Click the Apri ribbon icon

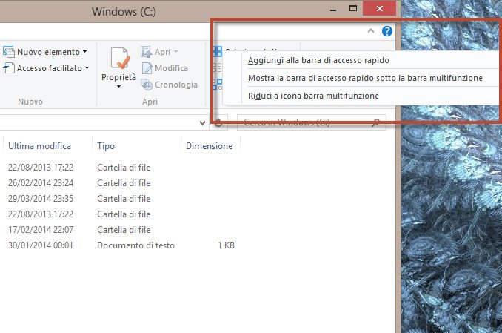tap(147, 52)
